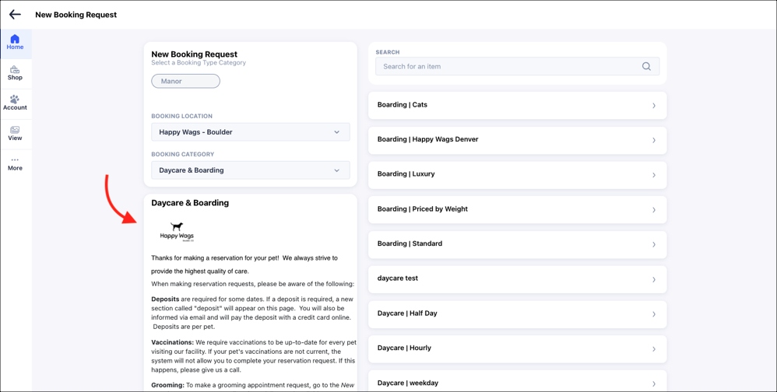Click the Happy Wags dog logo
The image size is (777, 392).
point(177,231)
